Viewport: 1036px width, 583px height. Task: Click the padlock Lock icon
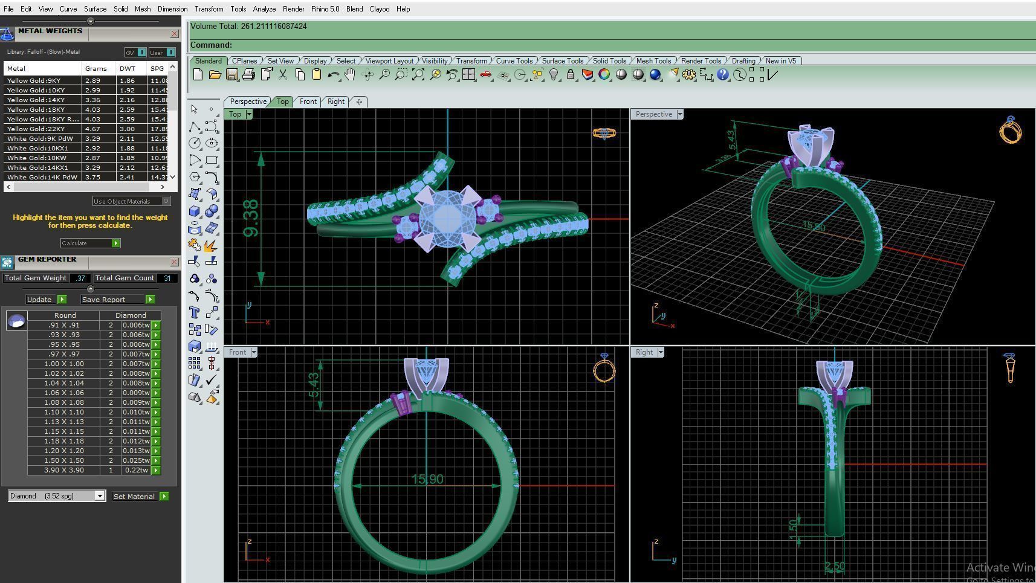(570, 75)
